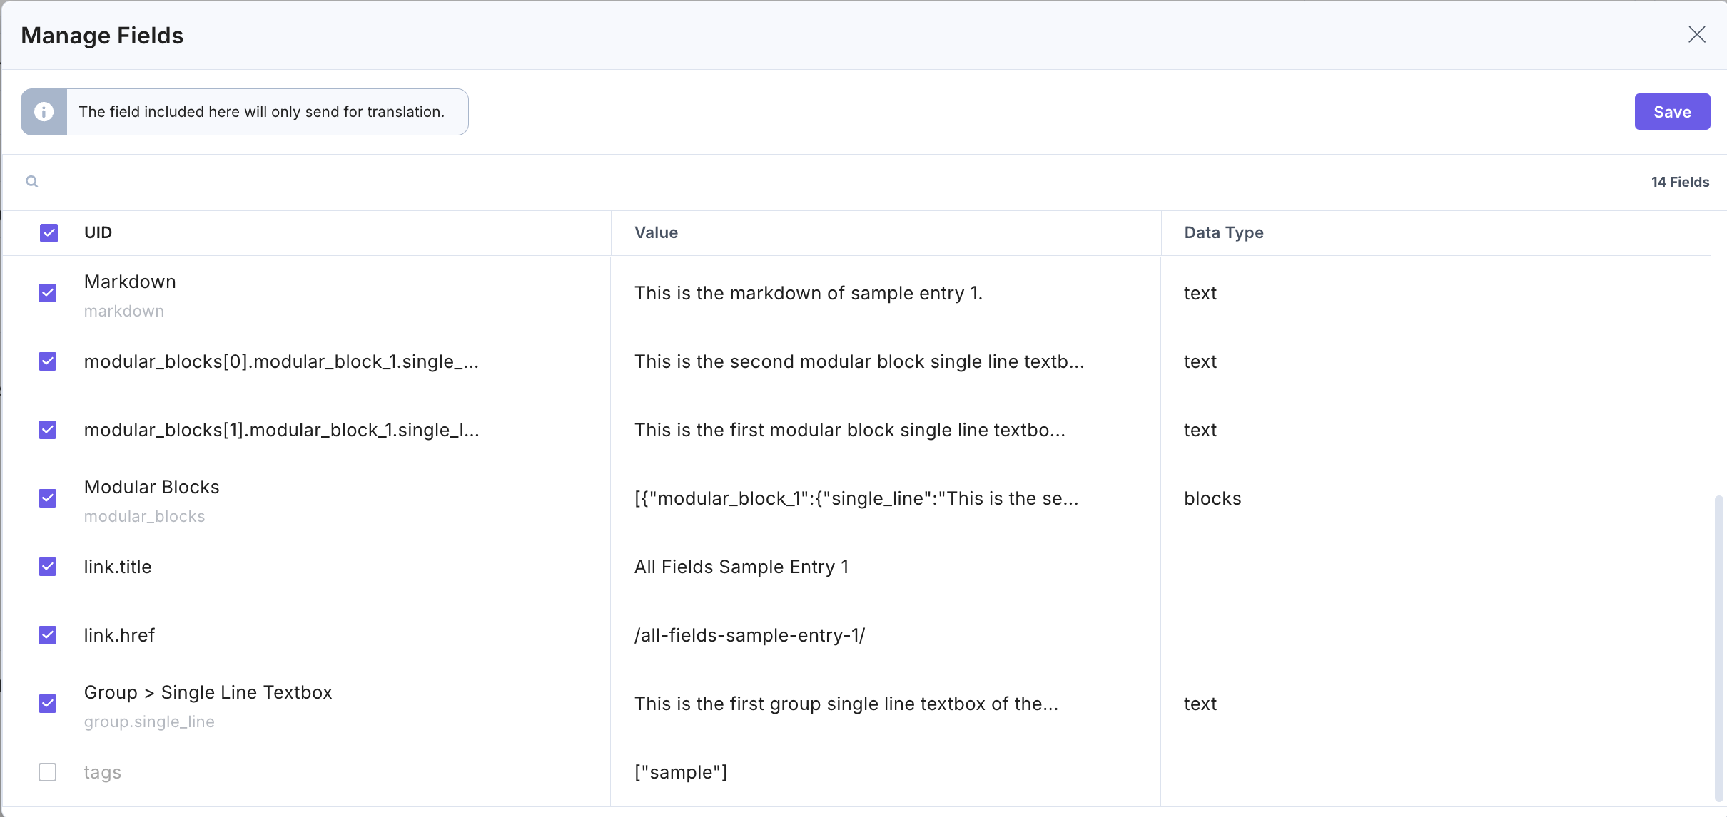Uncheck the link.title checkbox
The height and width of the screenshot is (817, 1727).
pyautogui.click(x=48, y=567)
